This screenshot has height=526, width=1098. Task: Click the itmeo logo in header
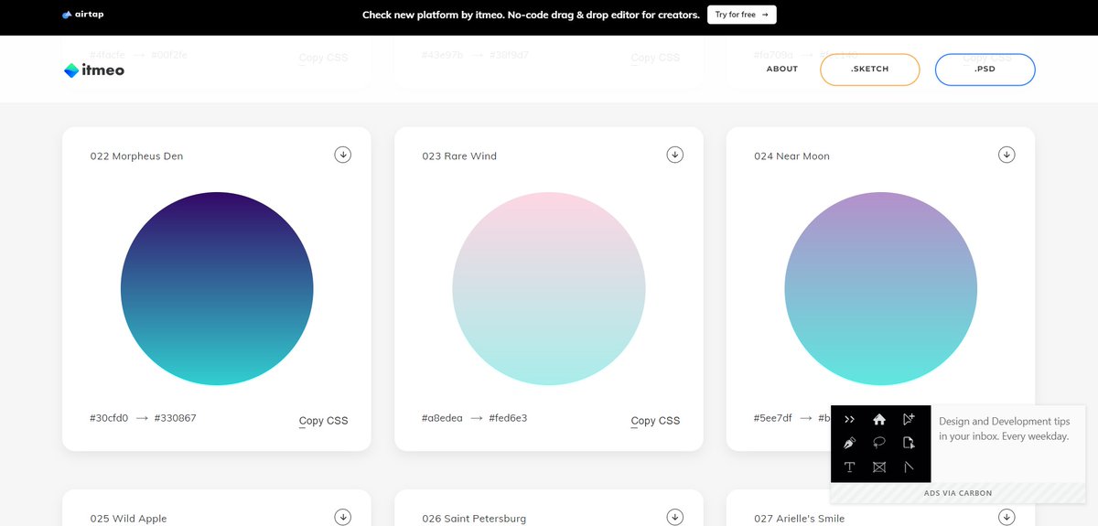click(x=94, y=70)
